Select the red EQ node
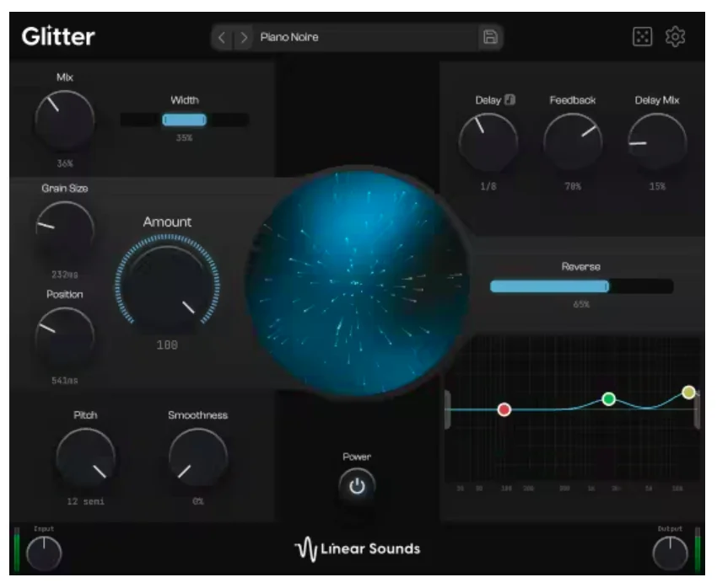Viewport: 717px width, 588px height. tap(504, 409)
